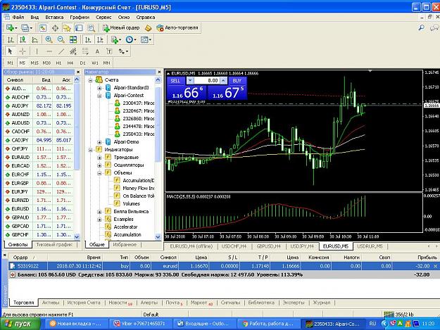
Task: Open the Profiles toolbar icon
Action: coord(26,27)
